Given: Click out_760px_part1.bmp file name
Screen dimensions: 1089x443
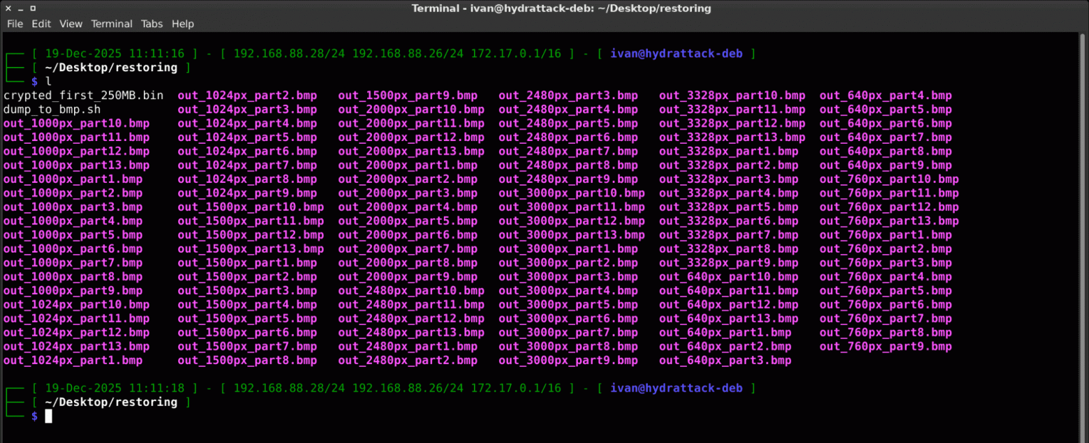Looking at the screenshot, I should [886, 235].
